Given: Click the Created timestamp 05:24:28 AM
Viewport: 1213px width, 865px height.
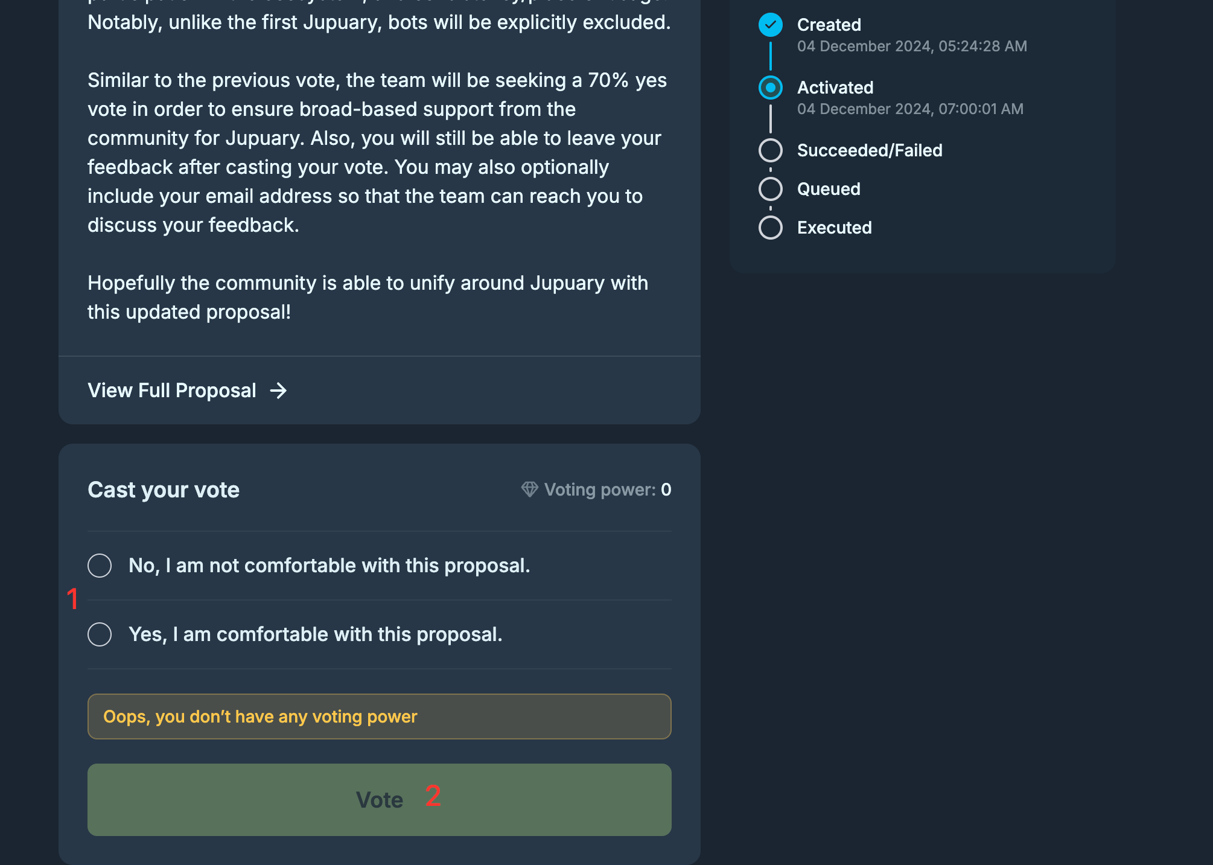Looking at the screenshot, I should (911, 46).
